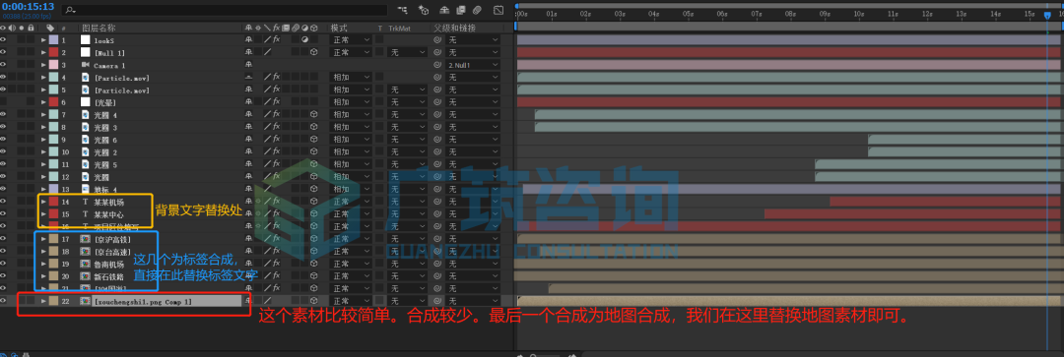
Task: Open parent dropdown for 光圈 2 layer
Action: pyautogui.click(x=473, y=151)
